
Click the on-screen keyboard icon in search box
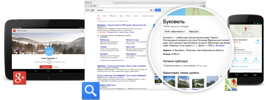point(151,10)
